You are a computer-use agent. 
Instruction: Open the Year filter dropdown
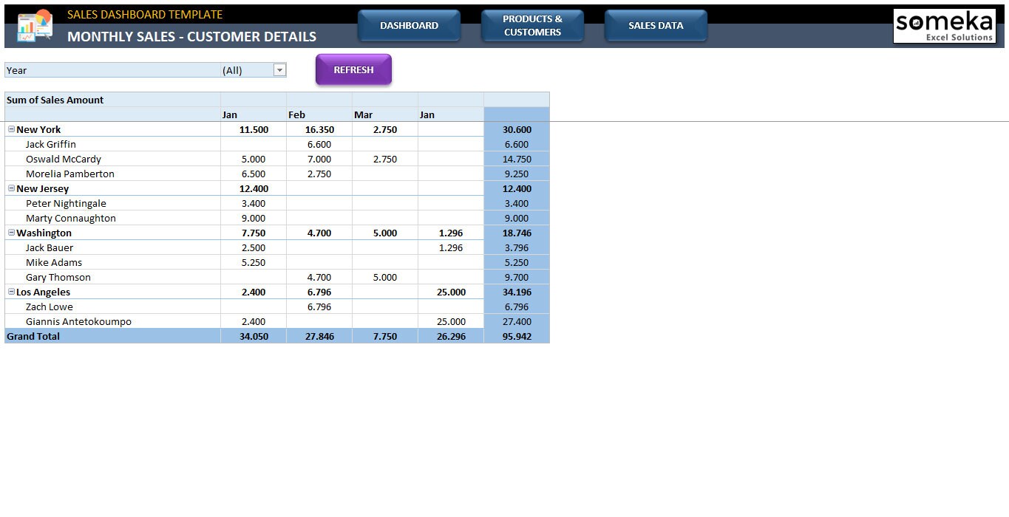coord(279,69)
